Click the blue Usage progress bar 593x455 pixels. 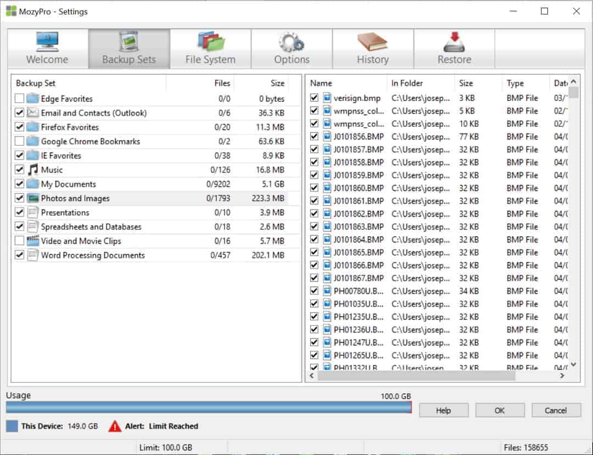point(209,407)
